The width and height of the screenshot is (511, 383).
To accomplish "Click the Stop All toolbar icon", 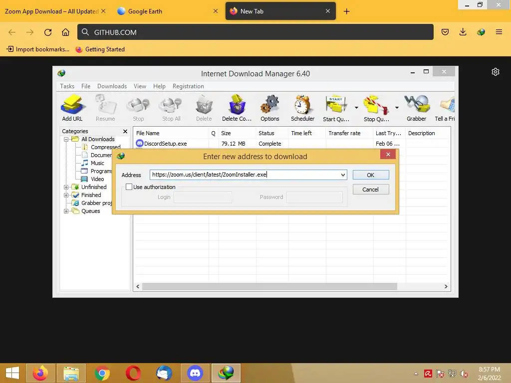I will click(x=171, y=108).
